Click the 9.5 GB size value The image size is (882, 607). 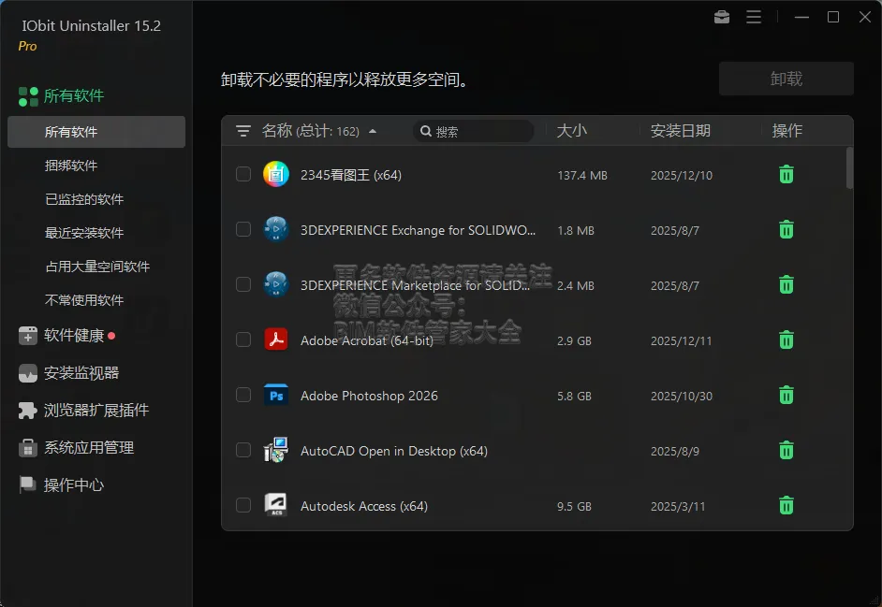(574, 506)
